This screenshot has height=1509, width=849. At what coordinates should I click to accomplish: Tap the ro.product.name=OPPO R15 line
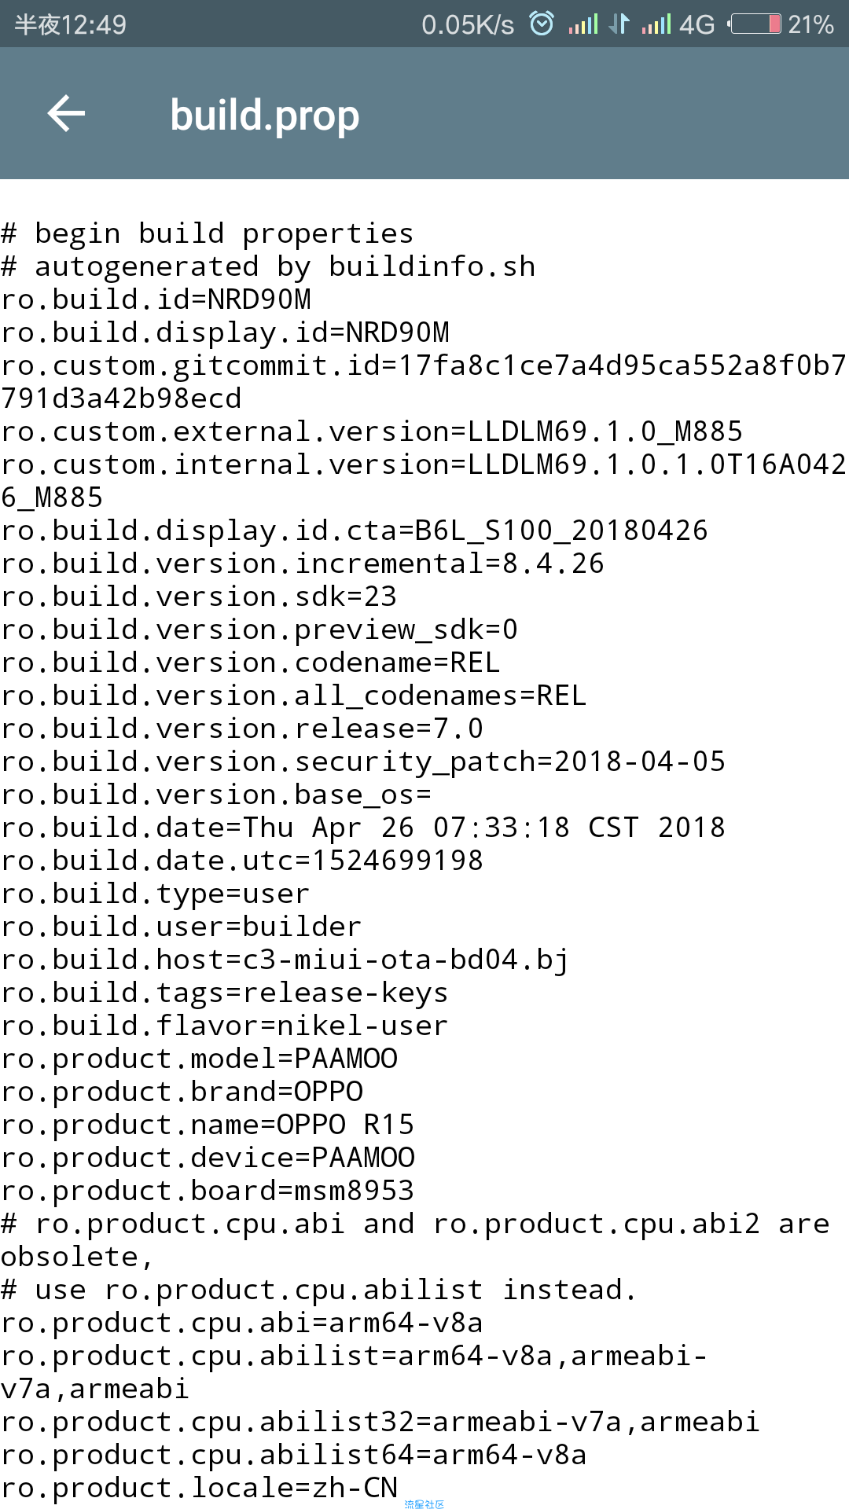(x=208, y=1125)
